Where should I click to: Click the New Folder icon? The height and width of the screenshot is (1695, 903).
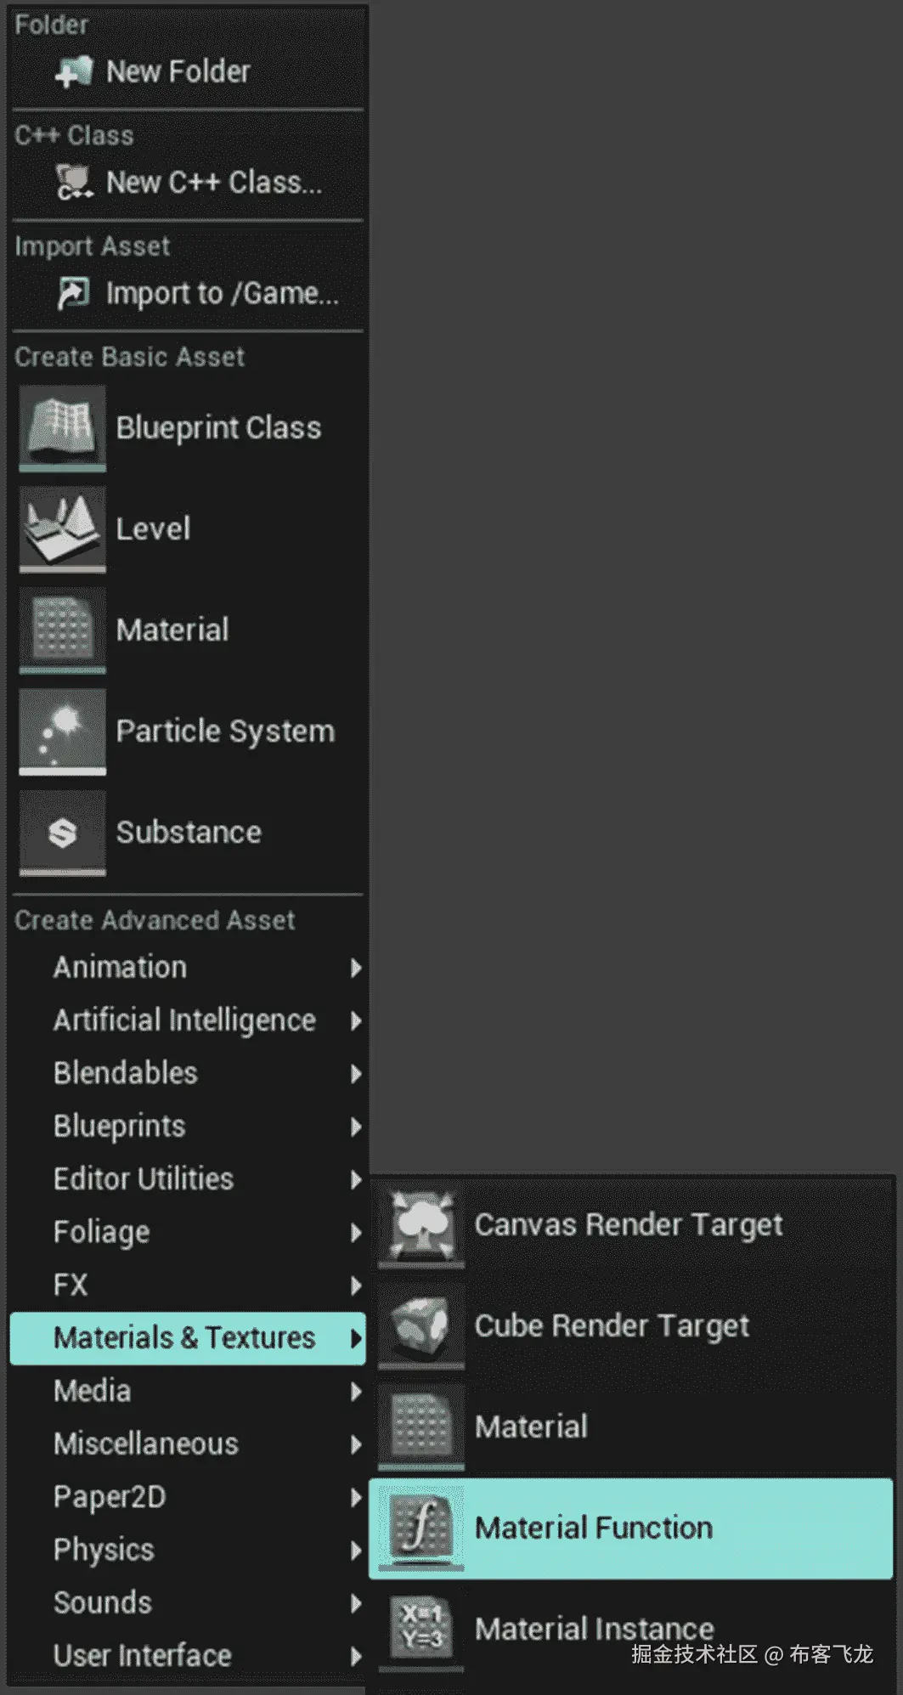tap(74, 72)
